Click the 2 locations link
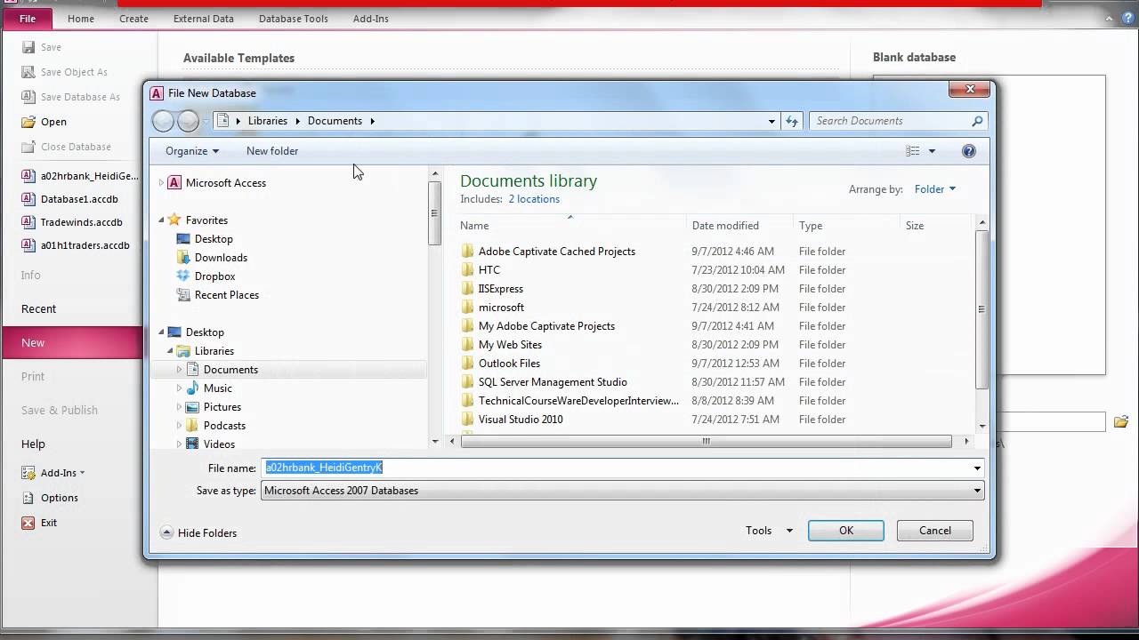The width and height of the screenshot is (1139, 640). [x=534, y=199]
